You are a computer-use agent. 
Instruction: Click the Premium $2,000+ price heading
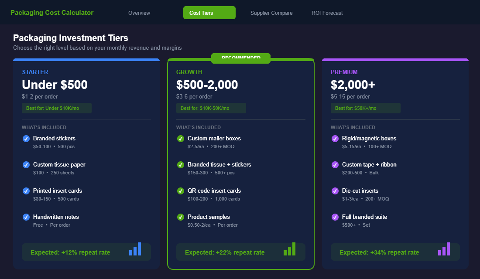click(353, 85)
